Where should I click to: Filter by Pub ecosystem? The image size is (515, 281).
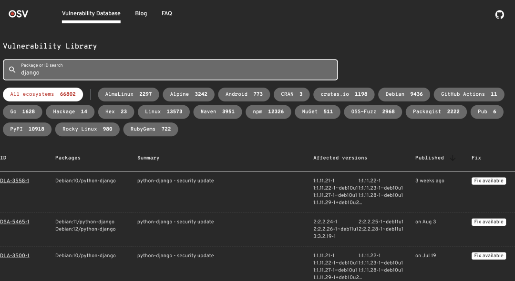487,112
